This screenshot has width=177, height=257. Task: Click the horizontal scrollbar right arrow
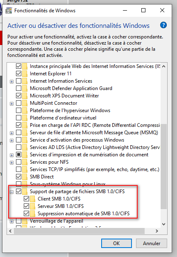click(x=157, y=231)
